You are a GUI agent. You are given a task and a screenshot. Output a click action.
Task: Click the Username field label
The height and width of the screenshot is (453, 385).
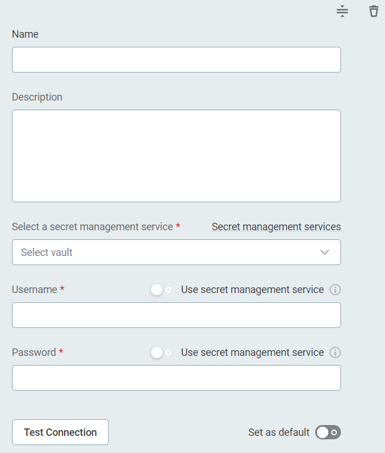(34, 290)
